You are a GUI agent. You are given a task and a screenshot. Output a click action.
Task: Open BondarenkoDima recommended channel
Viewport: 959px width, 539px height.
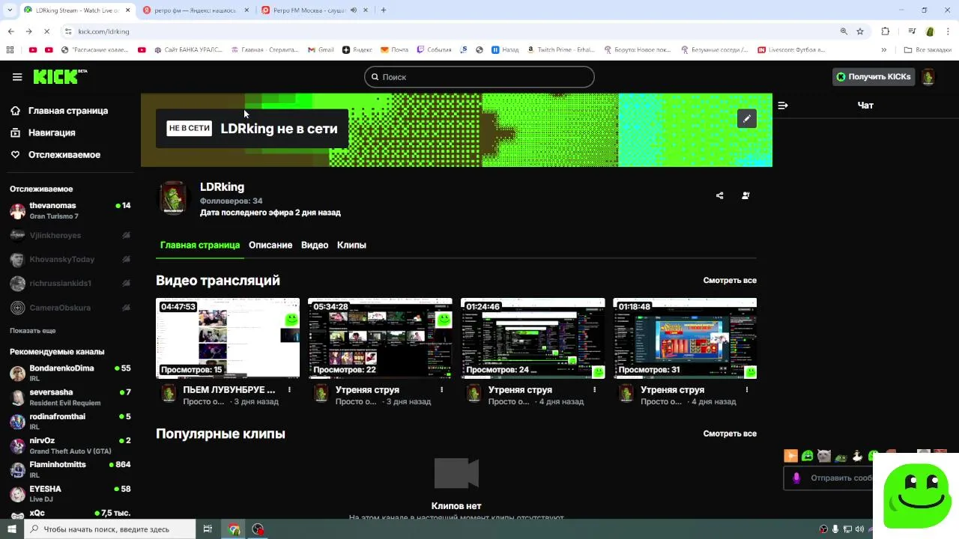tap(70, 373)
